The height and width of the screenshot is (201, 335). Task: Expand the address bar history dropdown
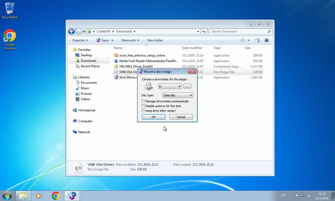pyautogui.click(x=198, y=31)
